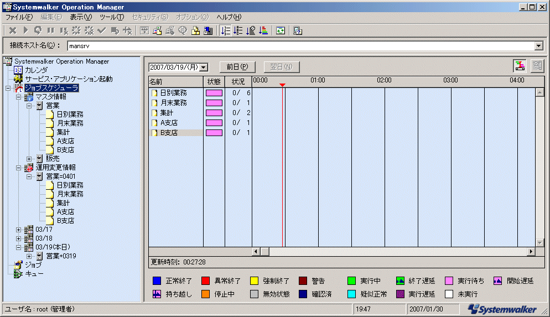Click the vertical scrollbar down arrow in Gantt

tap(540, 243)
